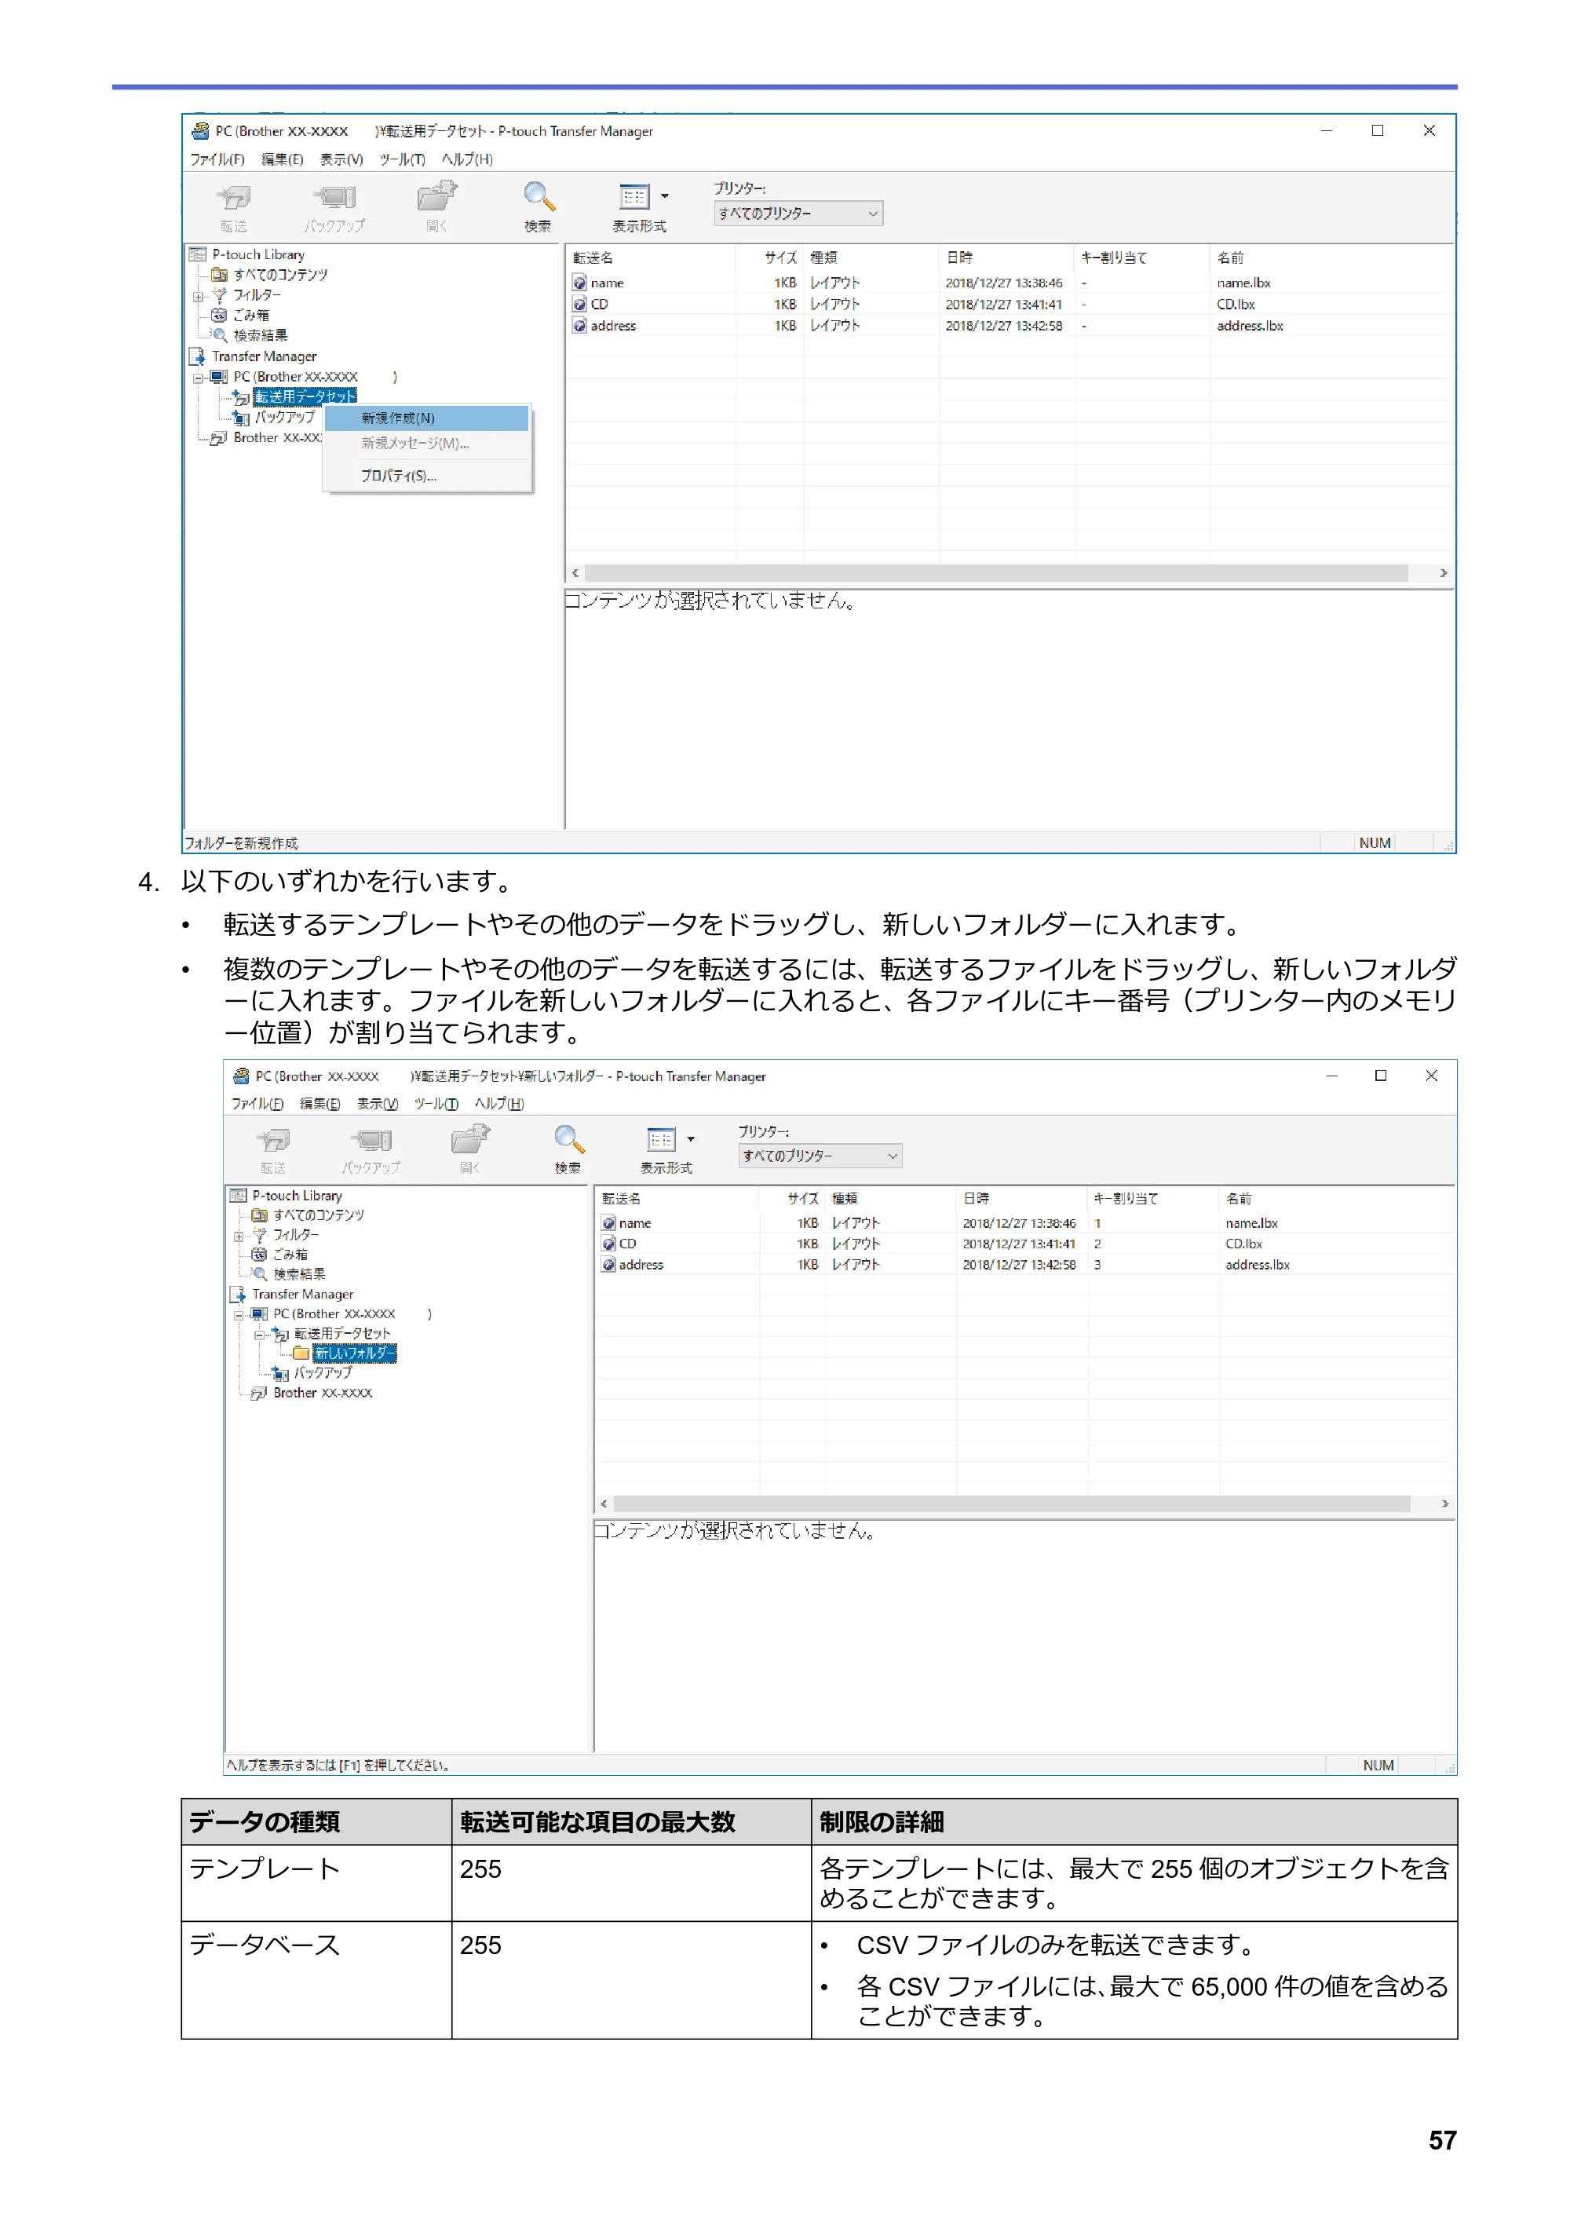Expand フィルター node in upper window tree

pyautogui.click(x=199, y=296)
